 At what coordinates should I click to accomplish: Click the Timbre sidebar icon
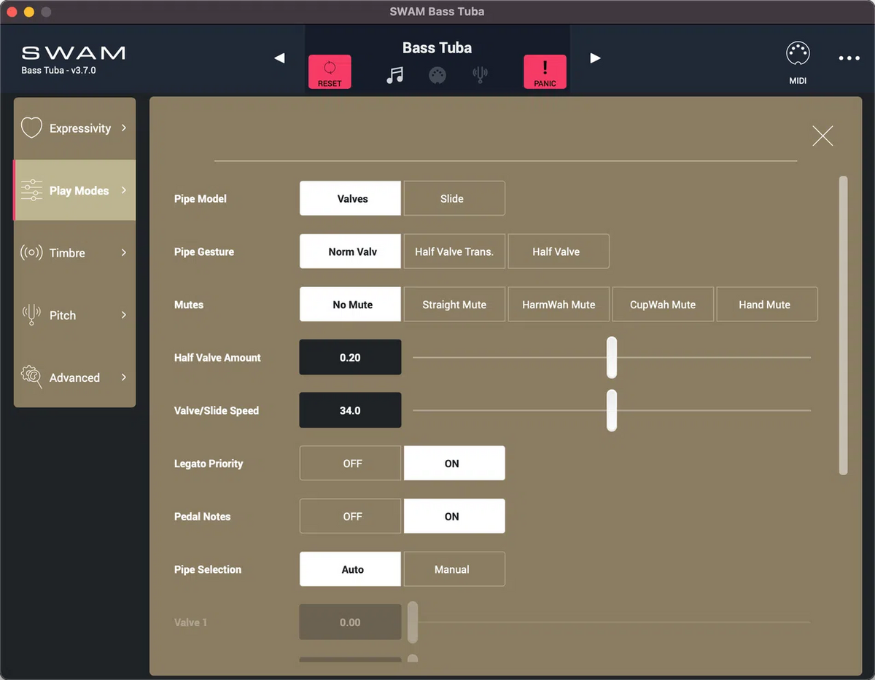click(x=31, y=253)
